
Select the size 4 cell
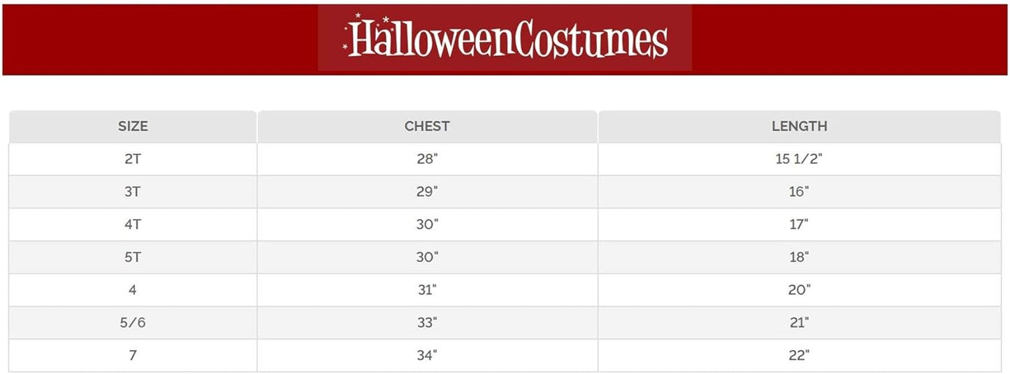pos(133,290)
